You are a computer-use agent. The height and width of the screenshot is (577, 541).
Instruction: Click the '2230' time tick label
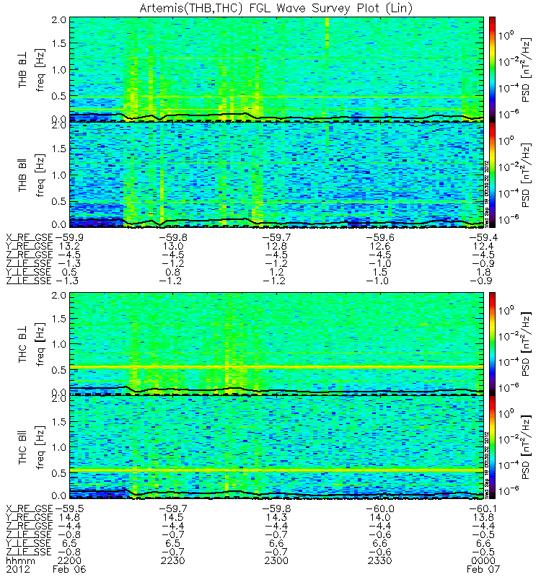[x=173, y=561]
